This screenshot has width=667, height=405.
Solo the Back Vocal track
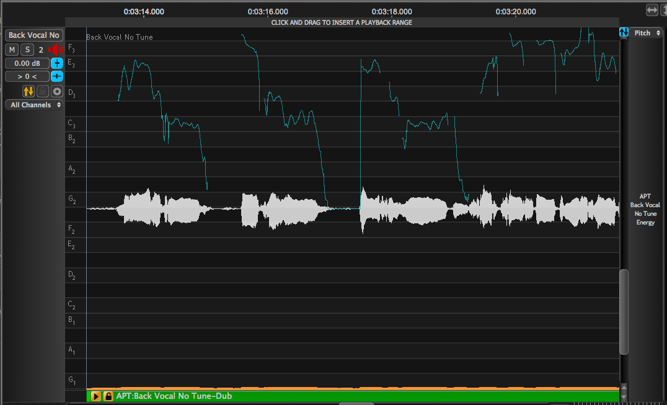27,50
